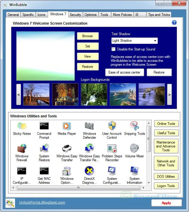
Task: Click the blue help question mark icon
Action: pyautogui.click(x=174, y=23)
